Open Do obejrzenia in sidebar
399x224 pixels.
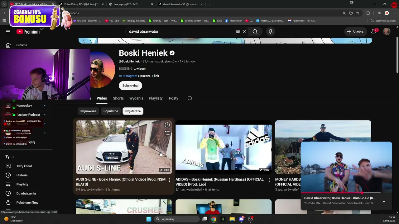(26, 194)
